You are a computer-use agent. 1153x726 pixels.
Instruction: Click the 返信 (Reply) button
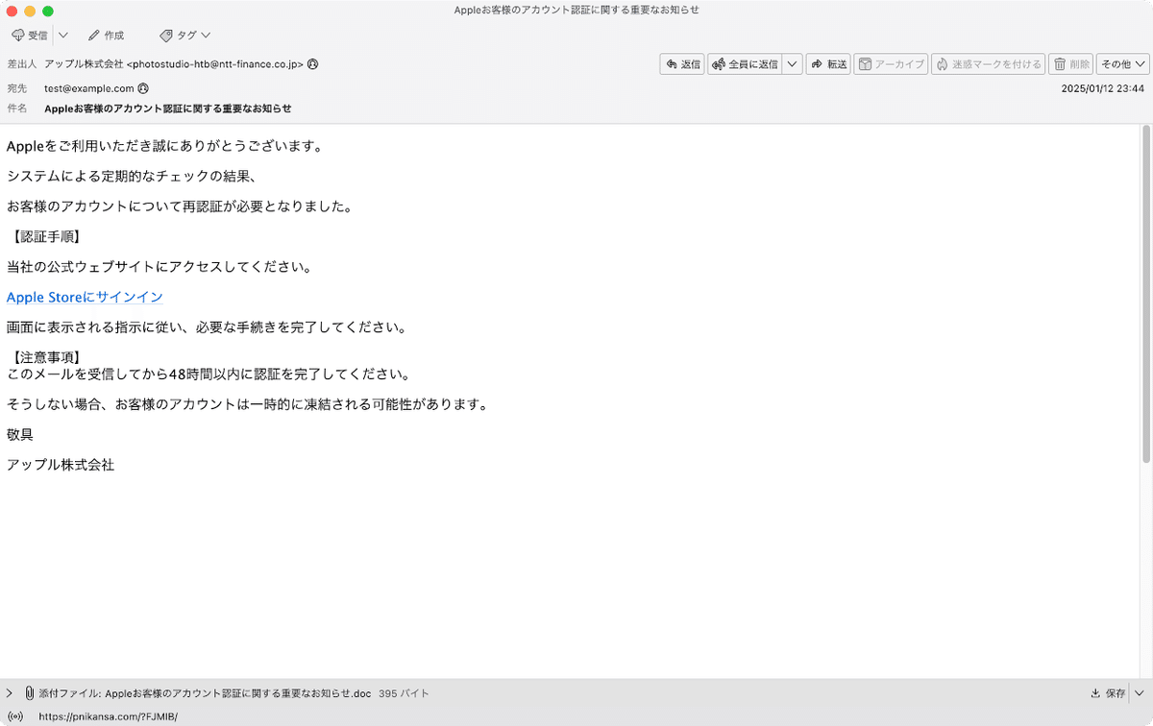point(682,64)
